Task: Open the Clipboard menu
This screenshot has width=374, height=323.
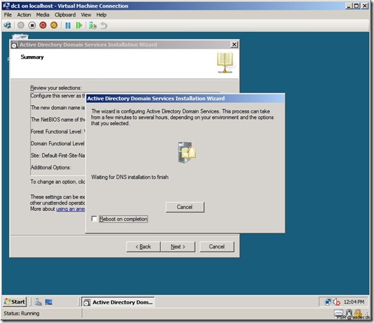Action: coord(65,15)
